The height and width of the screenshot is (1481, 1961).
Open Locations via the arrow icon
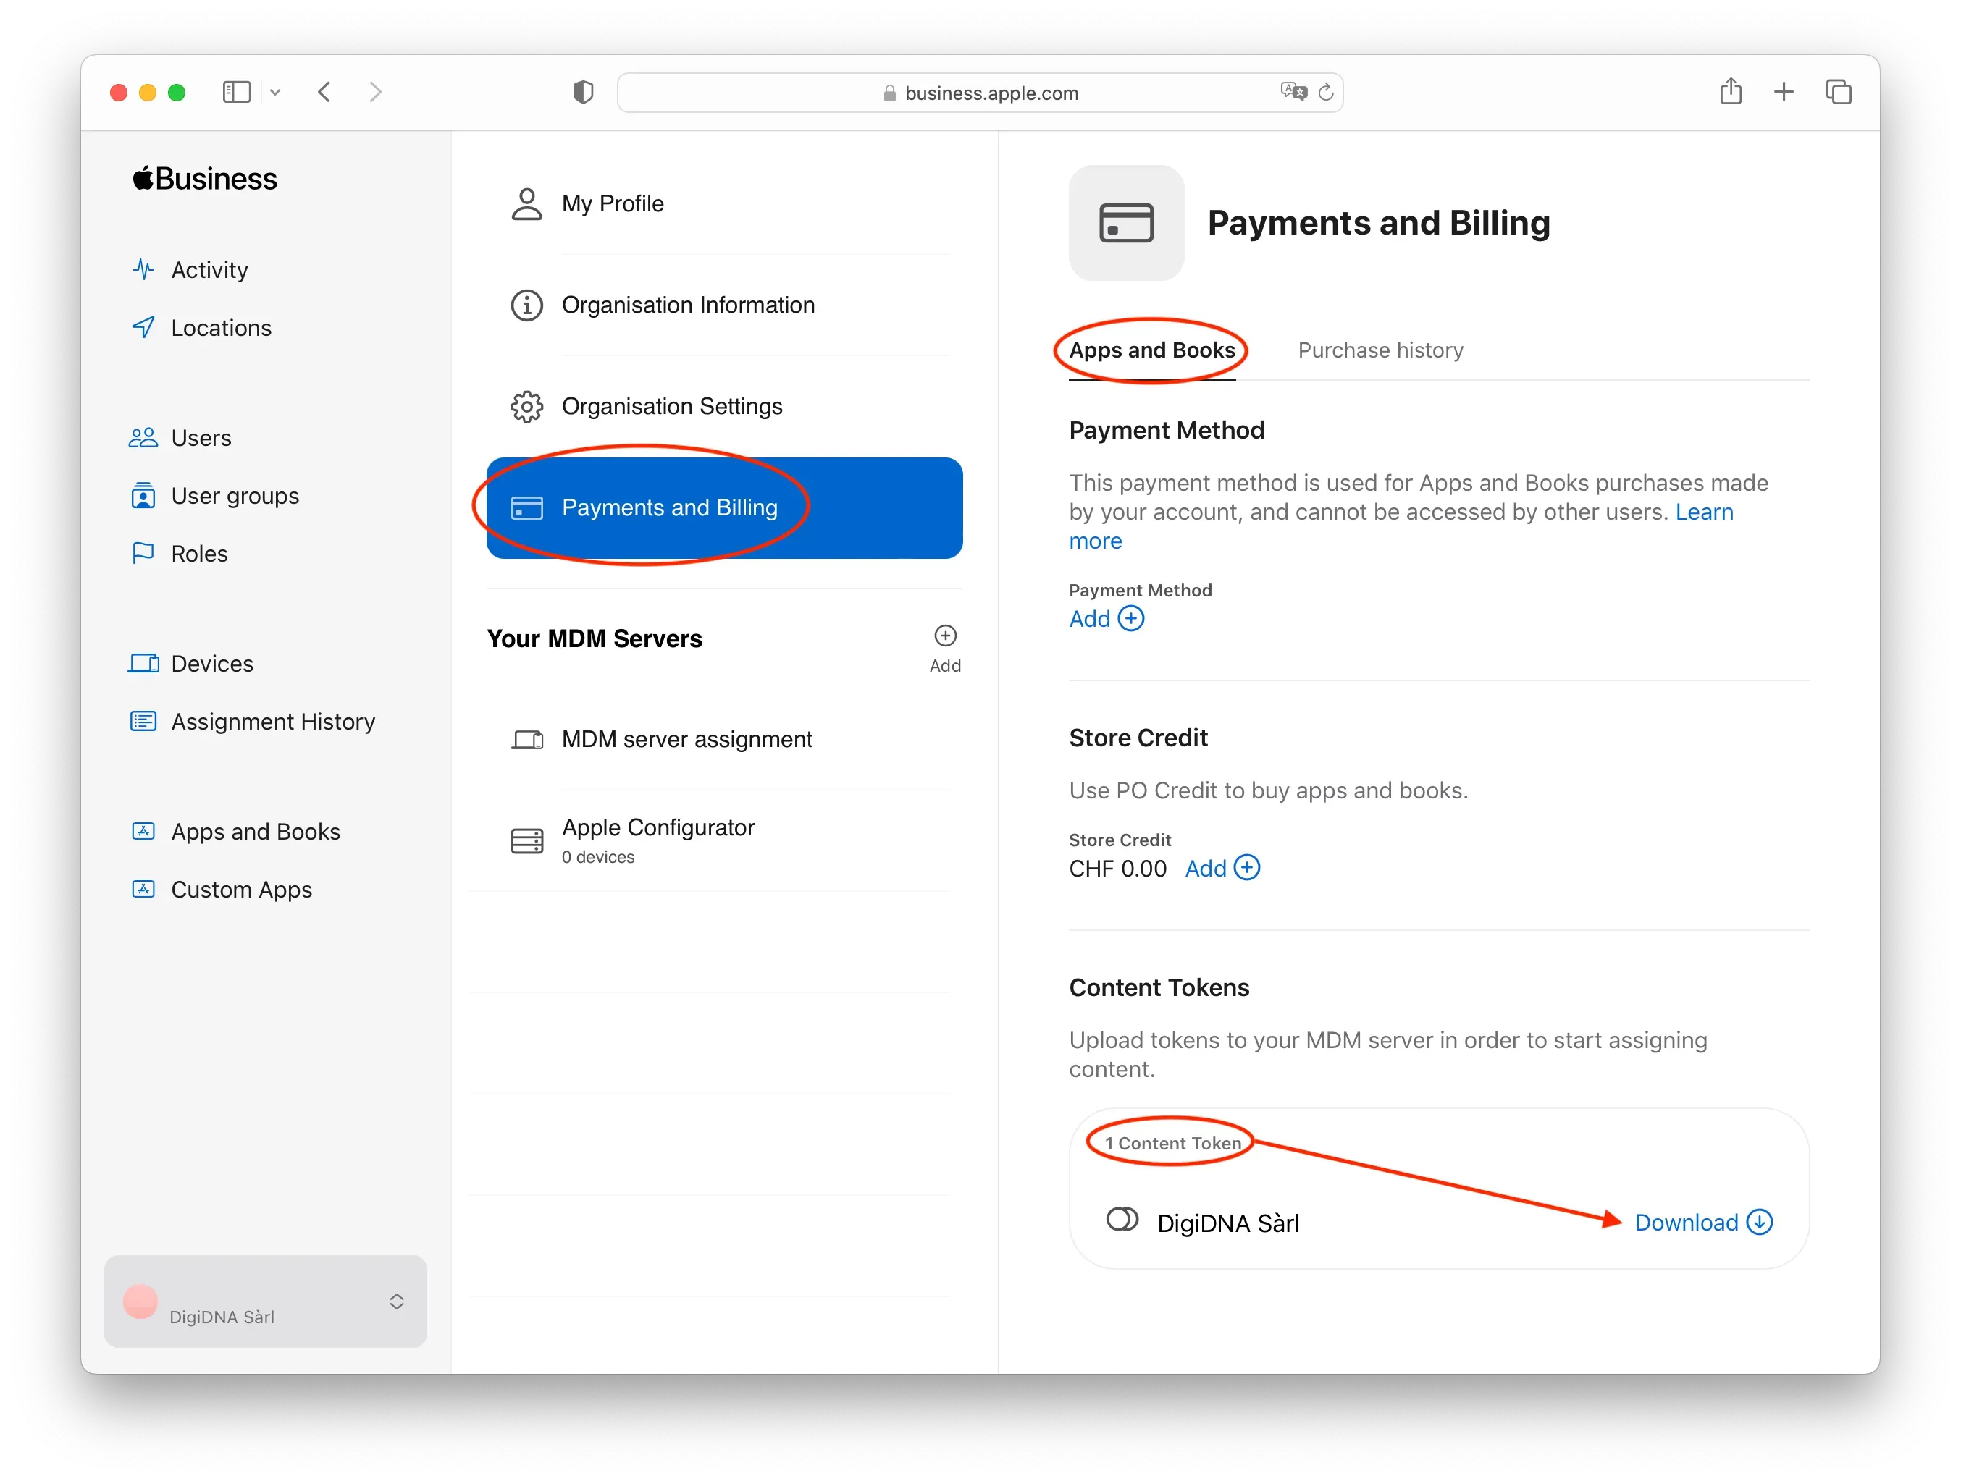coord(143,328)
